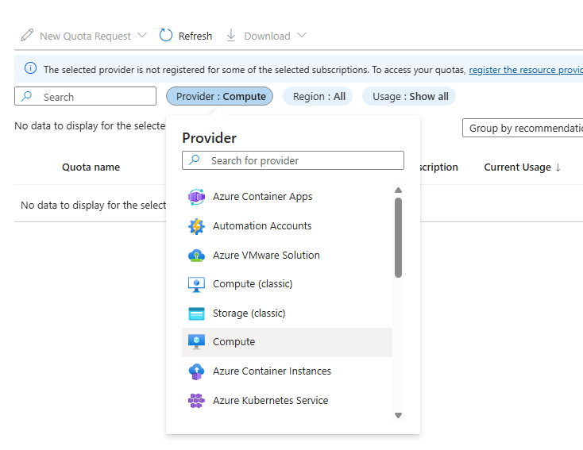
Task: Open Group by recommendation dropdown
Action: click(x=523, y=128)
